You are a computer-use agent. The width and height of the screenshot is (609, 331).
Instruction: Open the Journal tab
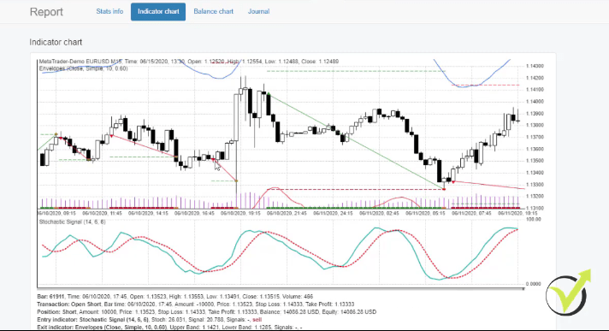(x=258, y=11)
